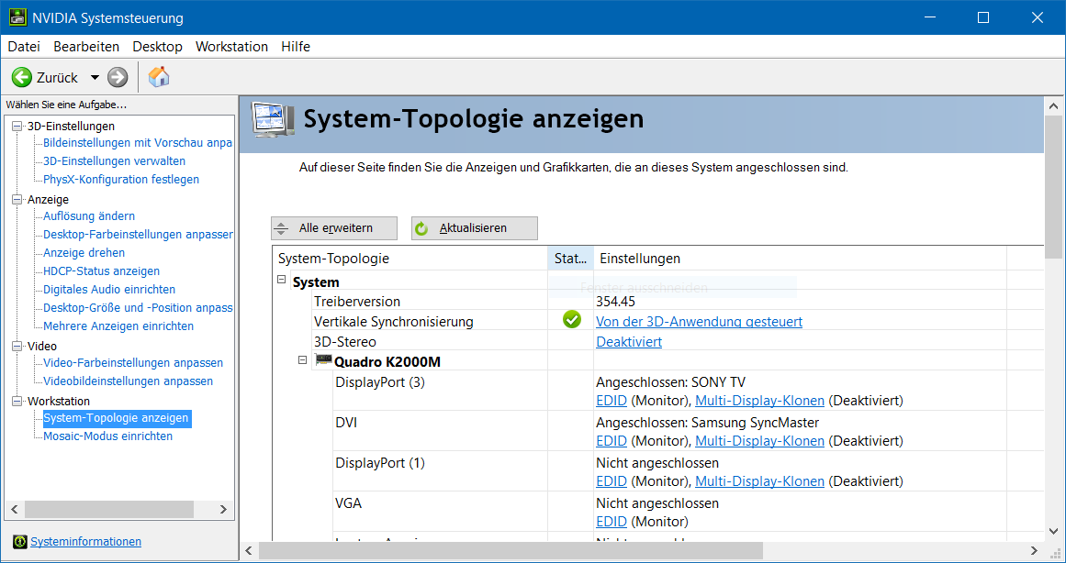
Task: Open Multi-Display-Klonen link for DVI
Action: point(759,441)
